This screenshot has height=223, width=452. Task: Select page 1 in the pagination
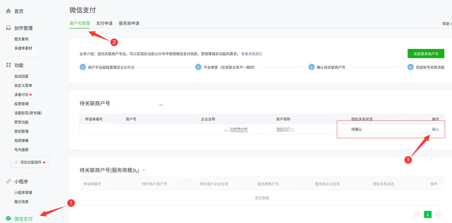[x=427, y=214]
